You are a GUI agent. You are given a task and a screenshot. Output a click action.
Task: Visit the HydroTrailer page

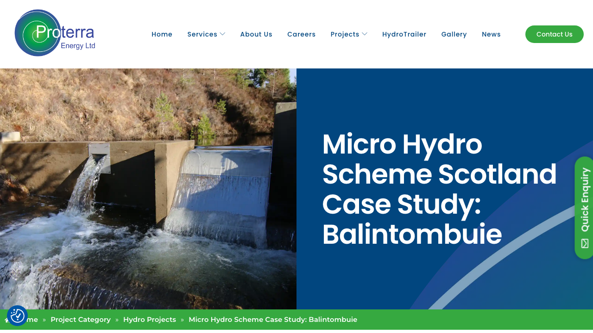[x=404, y=33]
